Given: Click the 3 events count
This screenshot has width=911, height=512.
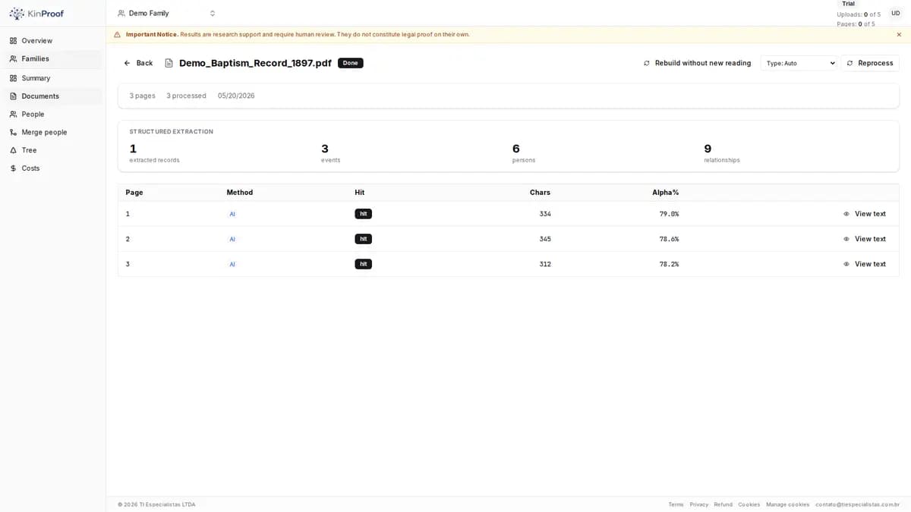Looking at the screenshot, I should 325,149.
